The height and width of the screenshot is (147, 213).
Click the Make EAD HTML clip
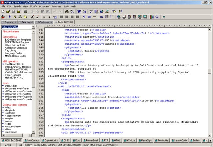(14, 78)
